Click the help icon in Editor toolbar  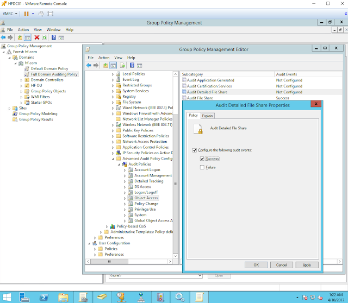point(132,65)
